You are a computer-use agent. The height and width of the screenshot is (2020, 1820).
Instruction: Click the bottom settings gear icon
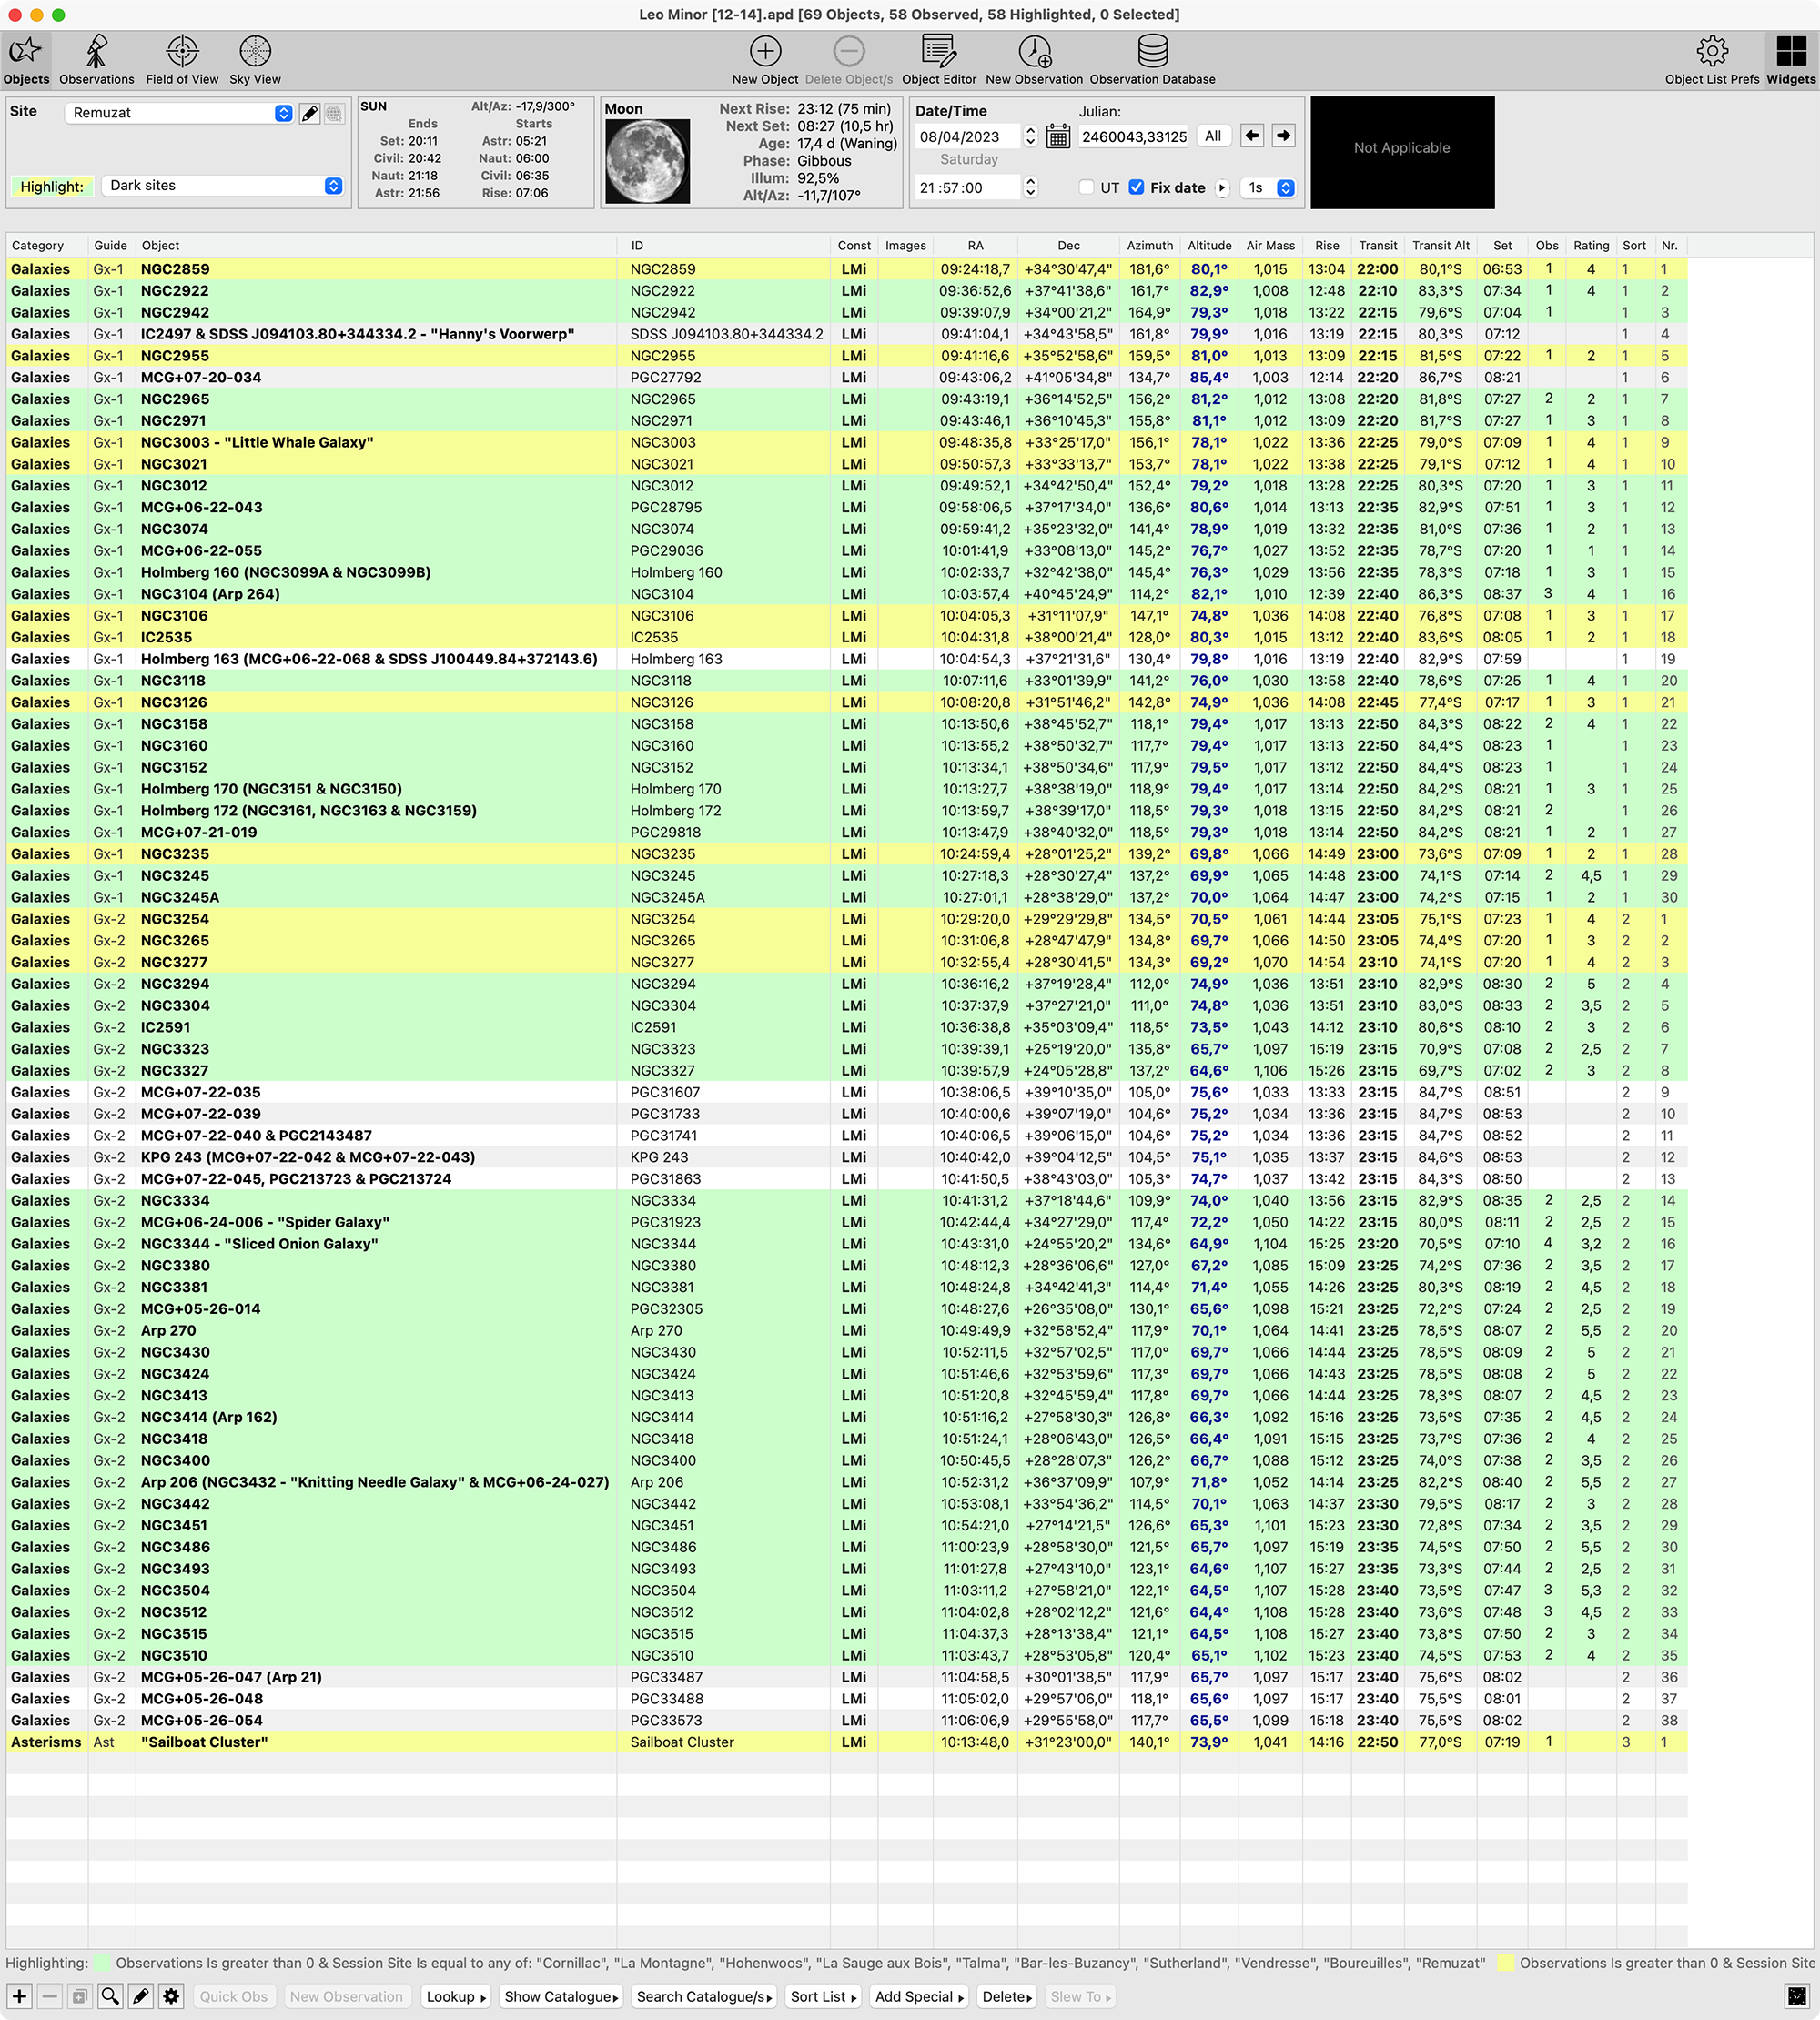(171, 1996)
